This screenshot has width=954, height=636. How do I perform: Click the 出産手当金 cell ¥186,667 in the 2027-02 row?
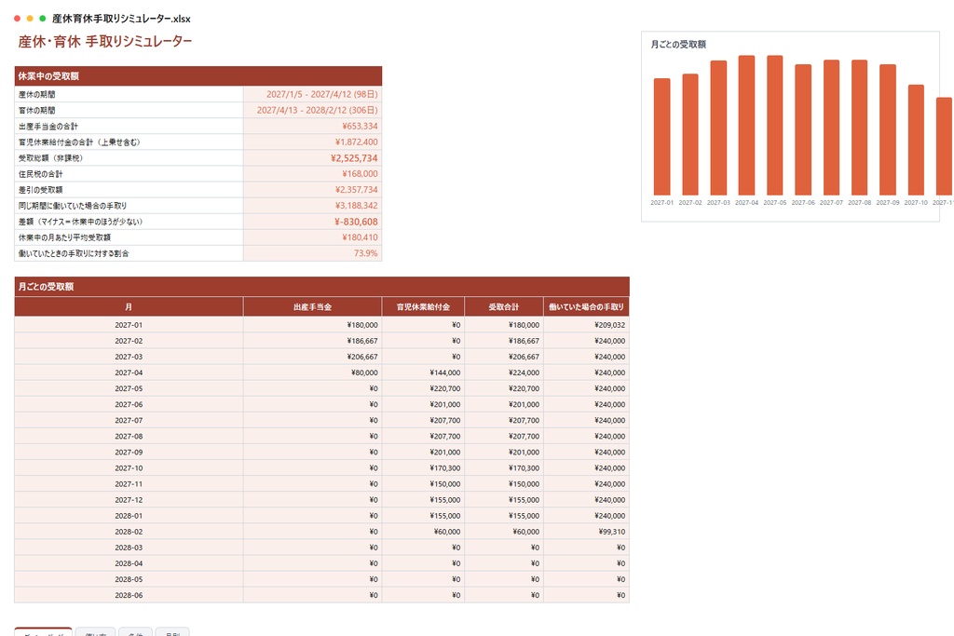pos(313,341)
